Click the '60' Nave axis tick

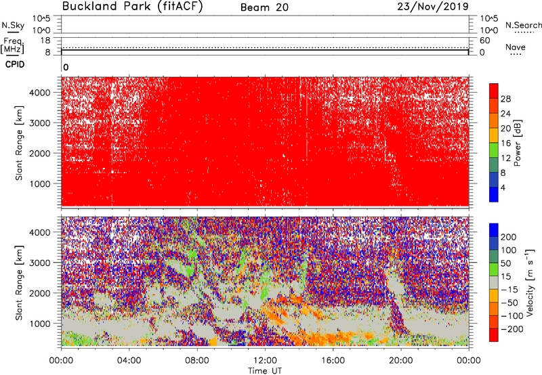485,41
